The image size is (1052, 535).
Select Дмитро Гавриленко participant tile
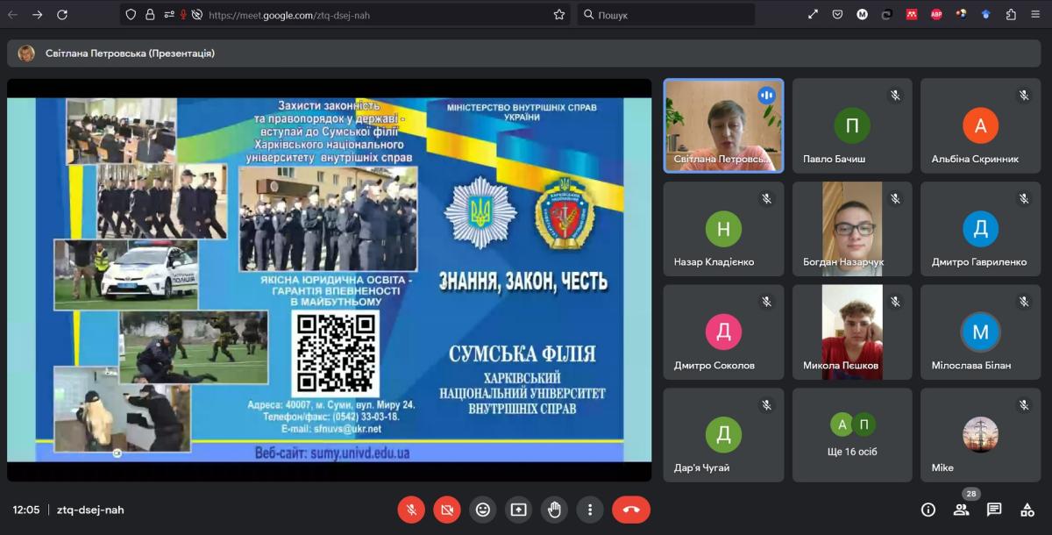[x=981, y=229]
